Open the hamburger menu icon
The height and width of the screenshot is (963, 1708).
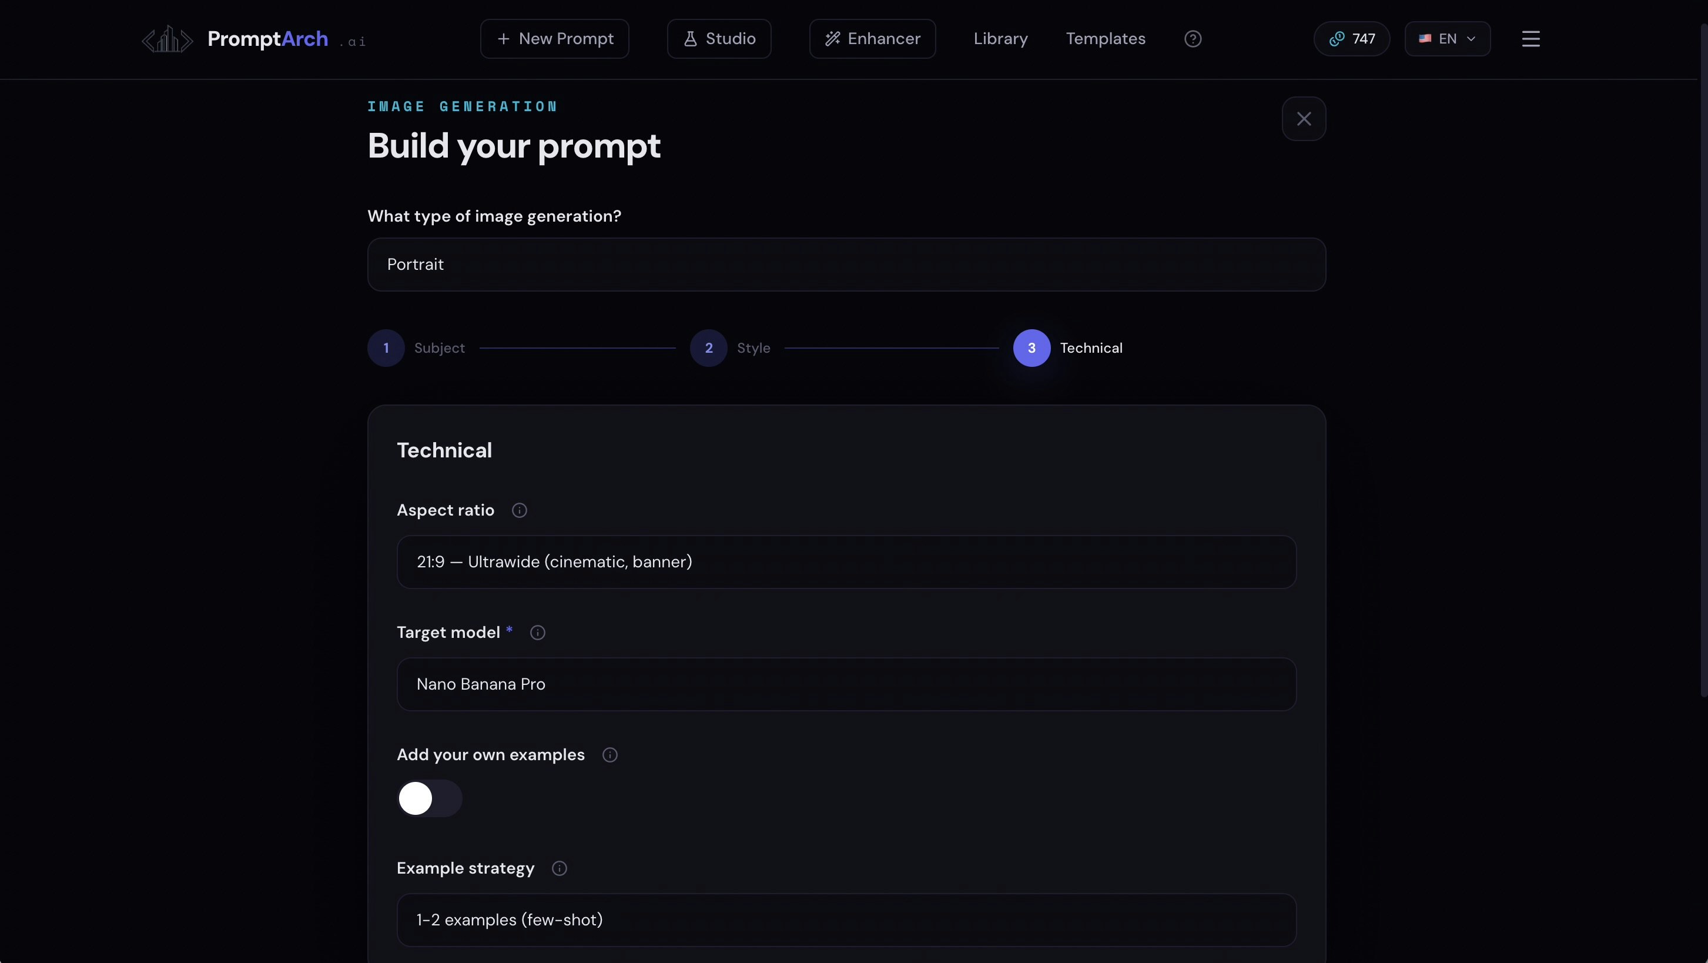tap(1530, 38)
